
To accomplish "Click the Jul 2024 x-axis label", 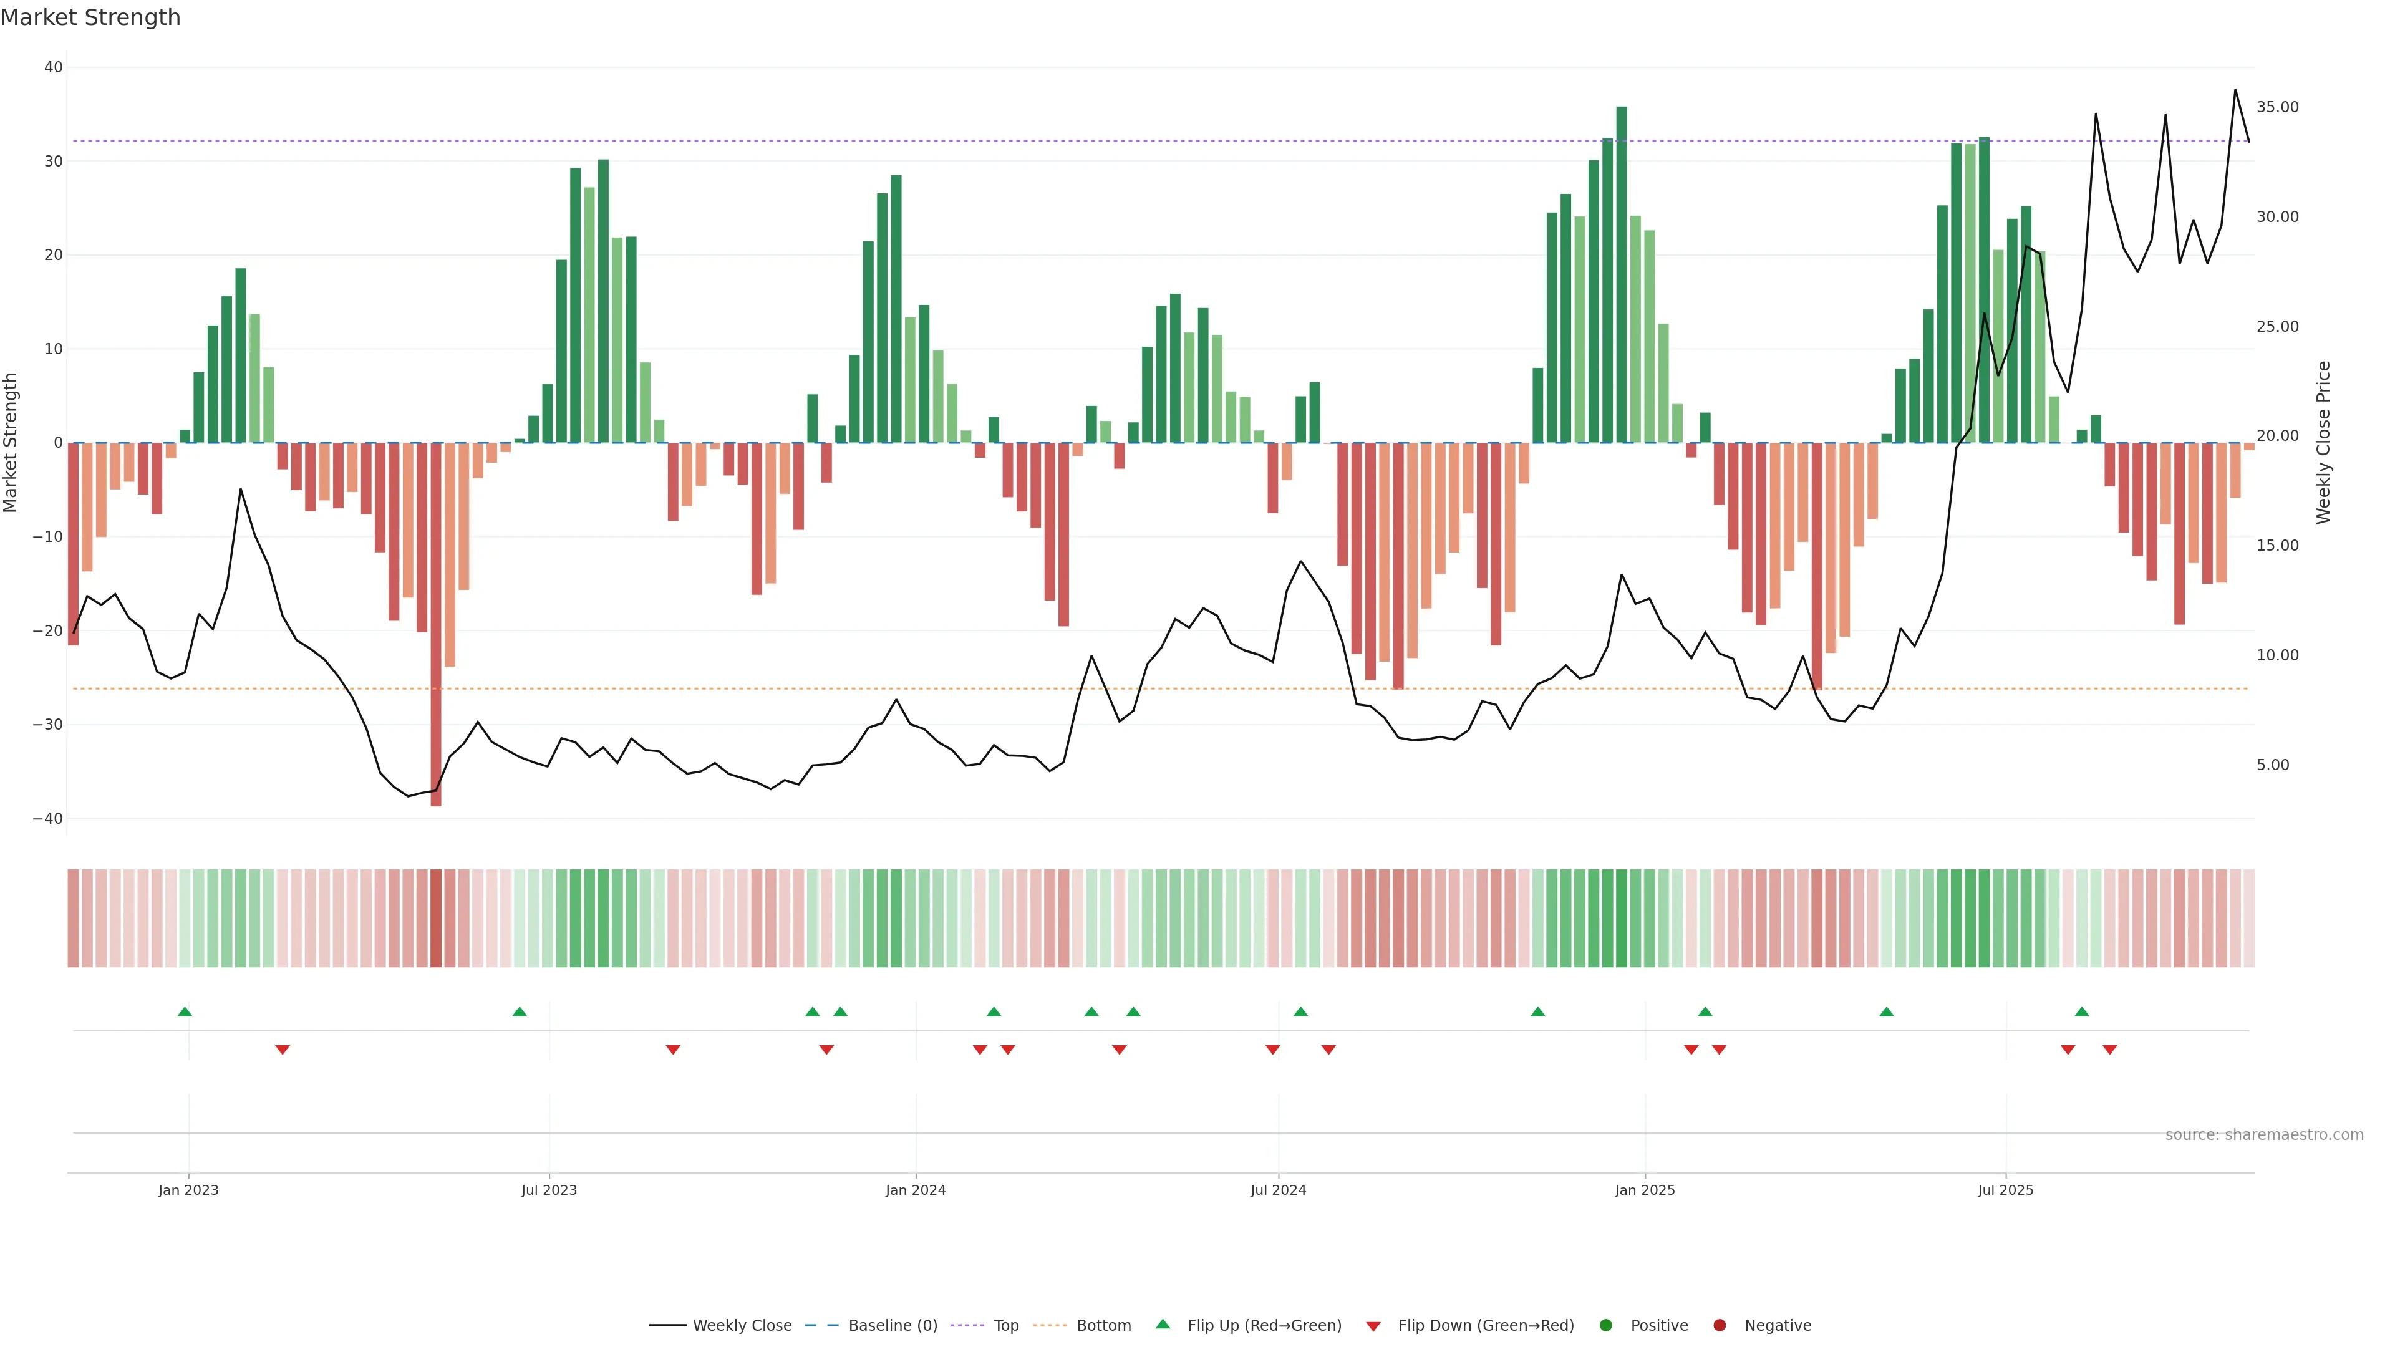I will [x=1277, y=1190].
